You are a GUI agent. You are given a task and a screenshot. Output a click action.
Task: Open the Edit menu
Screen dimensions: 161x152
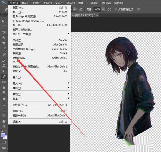tap(25, 3)
